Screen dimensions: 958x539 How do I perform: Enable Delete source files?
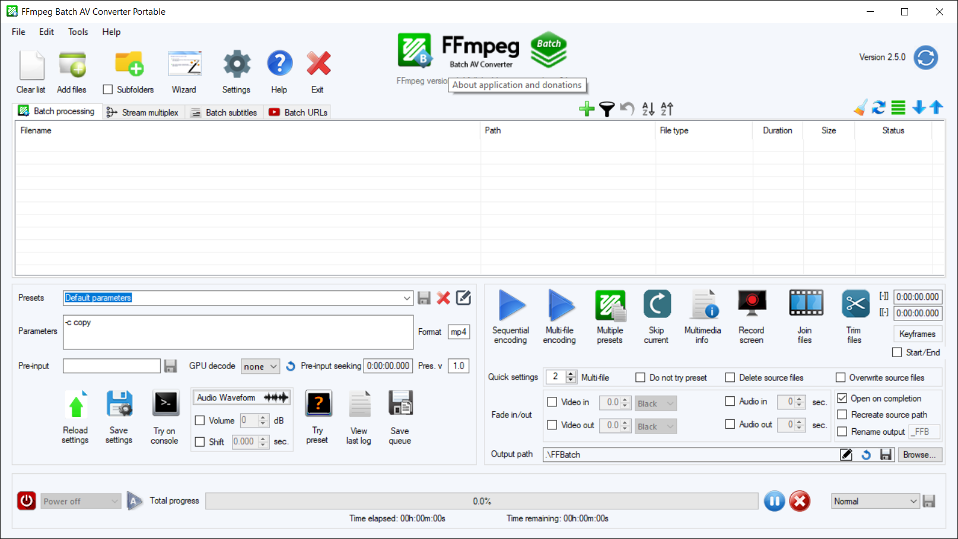tap(730, 377)
